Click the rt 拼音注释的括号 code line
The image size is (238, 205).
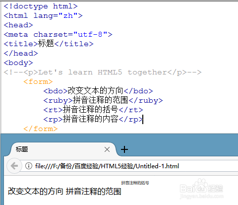click(x=93, y=110)
